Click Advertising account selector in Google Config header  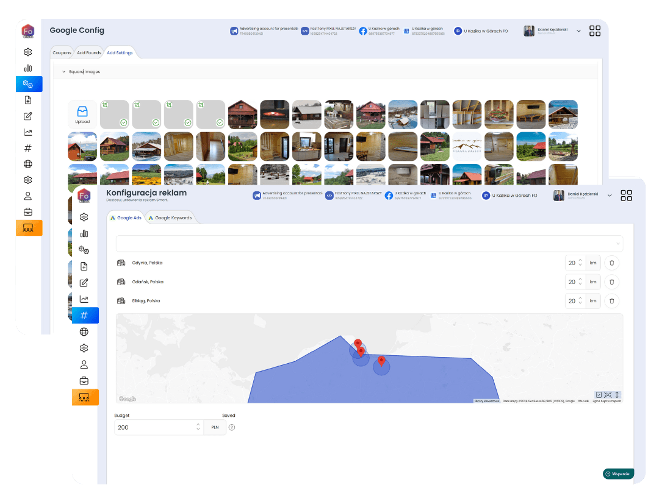tap(264, 30)
